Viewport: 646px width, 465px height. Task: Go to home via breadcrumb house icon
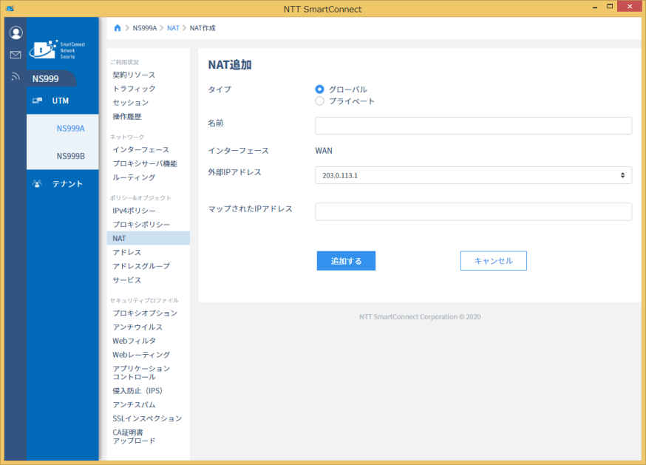point(118,28)
